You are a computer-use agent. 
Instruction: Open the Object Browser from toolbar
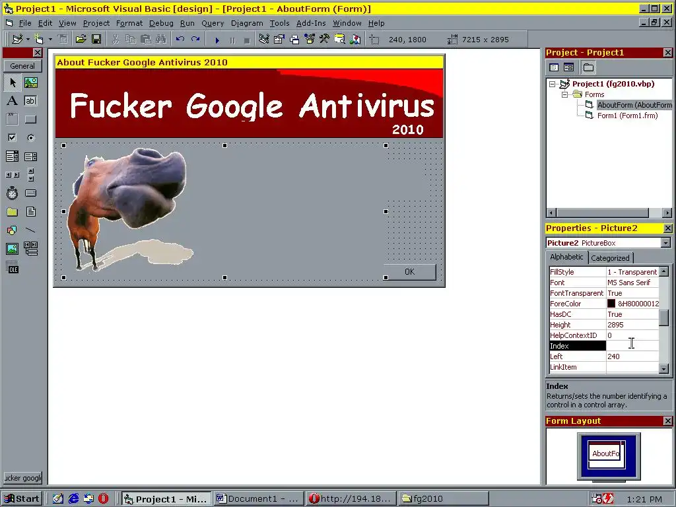(x=310, y=39)
